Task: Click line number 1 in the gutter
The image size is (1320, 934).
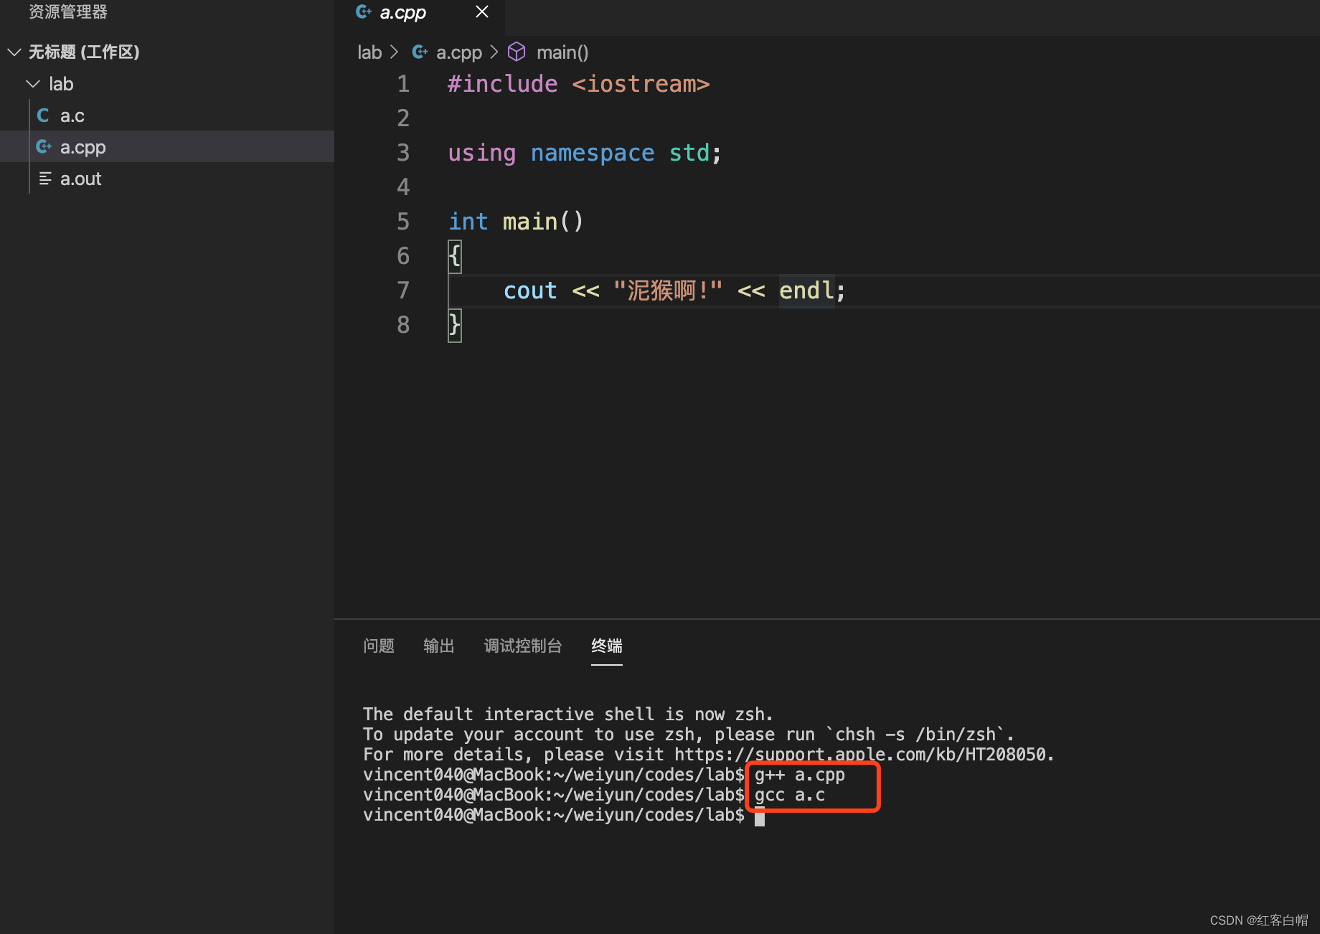Action: click(403, 84)
